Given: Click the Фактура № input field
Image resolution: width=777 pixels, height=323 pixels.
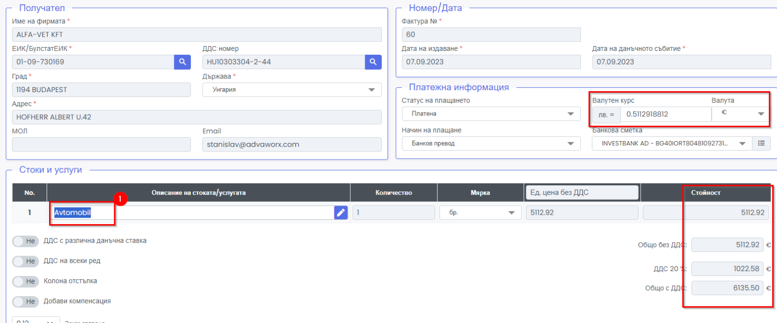Looking at the screenshot, I should click(490, 34).
